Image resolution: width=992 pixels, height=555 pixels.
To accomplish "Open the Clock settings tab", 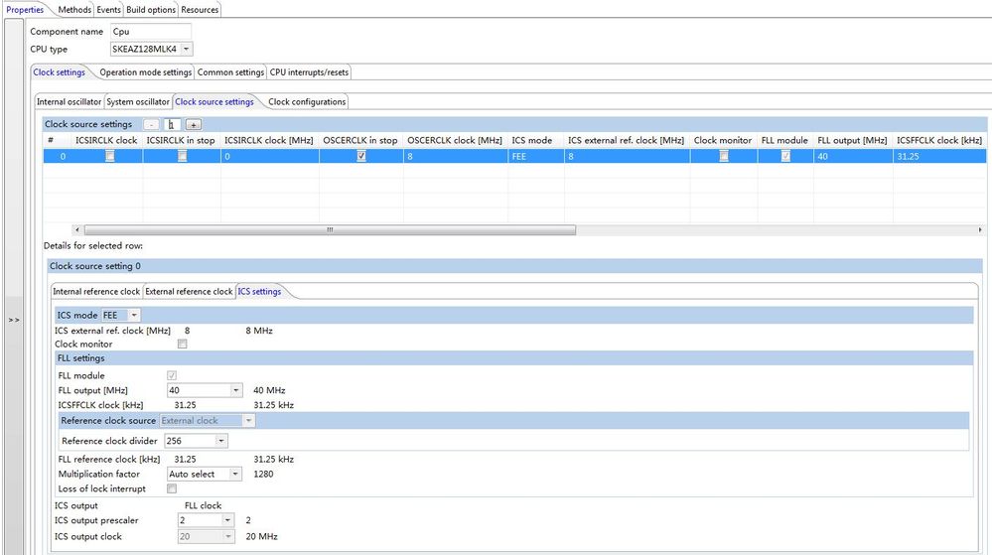I will [x=59, y=72].
